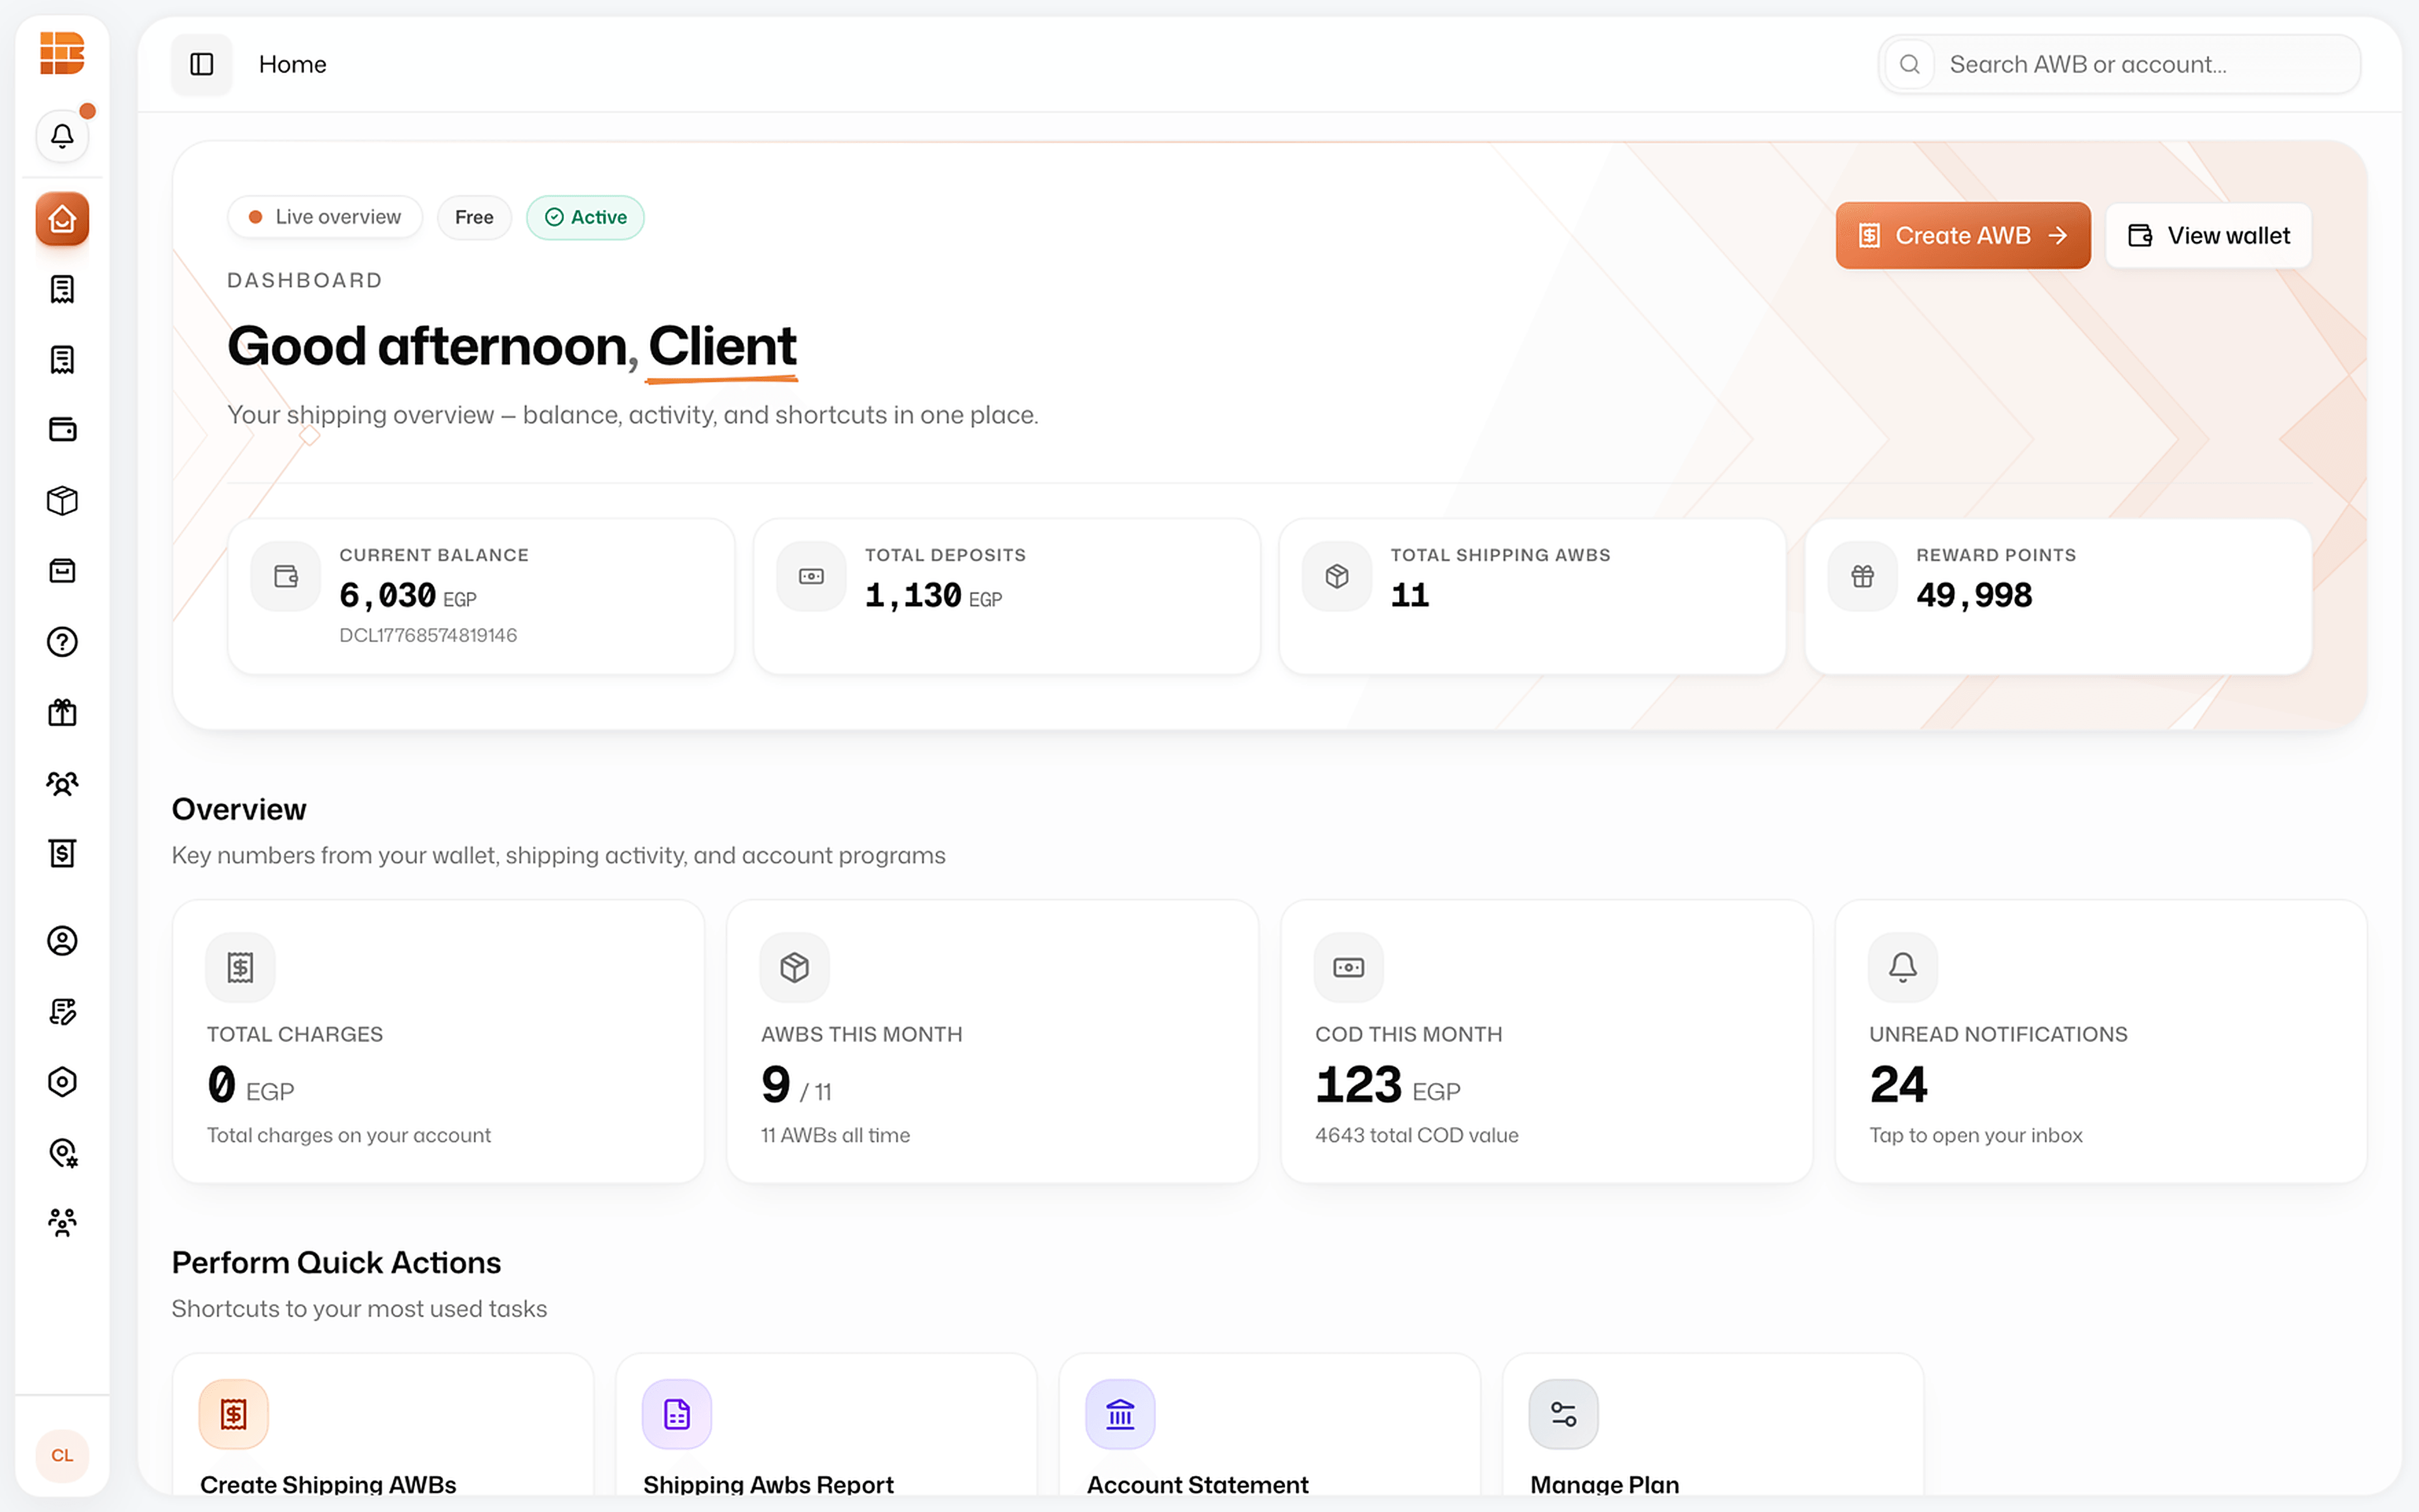This screenshot has width=2419, height=1512.
Task: Click the orange brand logo
Action: [x=62, y=53]
